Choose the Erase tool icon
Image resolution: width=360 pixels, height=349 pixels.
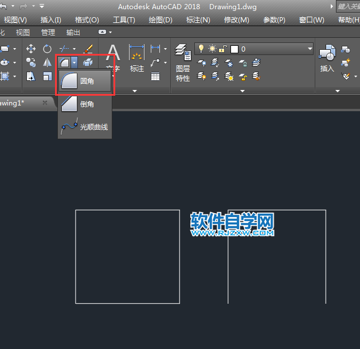pyautogui.click(x=88, y=49)
